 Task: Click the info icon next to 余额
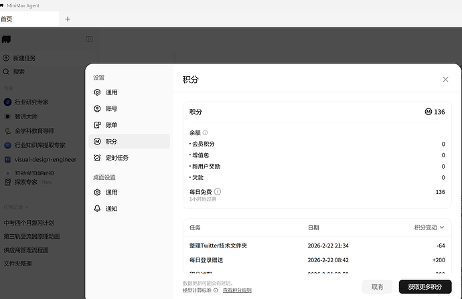coord(205,132)
